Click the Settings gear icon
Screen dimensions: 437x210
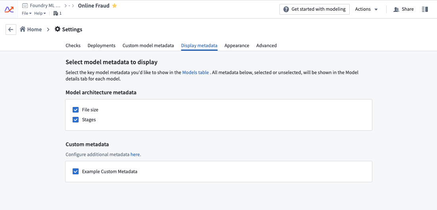point(58,29)
